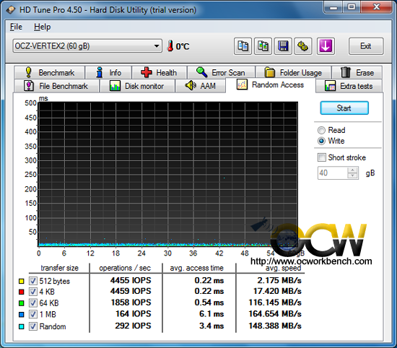Click the Disk monitor chart icon

click(x=115, y=86)
